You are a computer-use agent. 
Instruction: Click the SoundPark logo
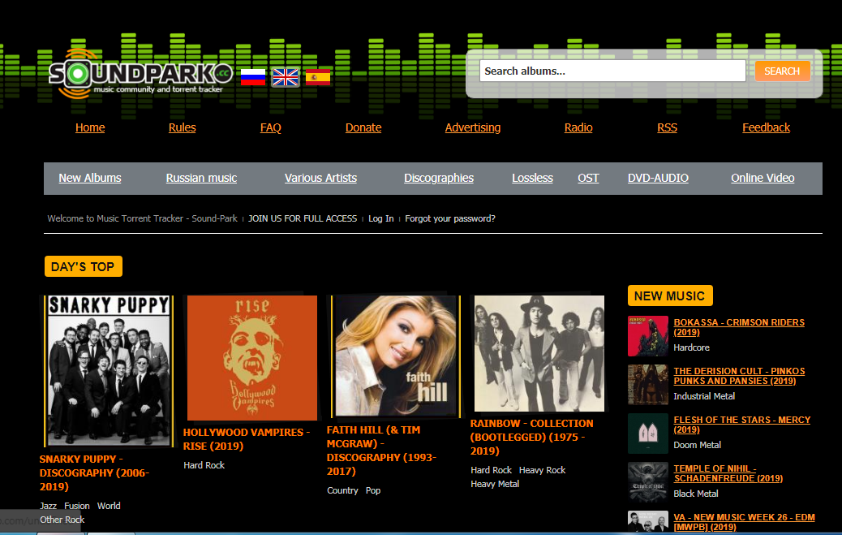140,74
